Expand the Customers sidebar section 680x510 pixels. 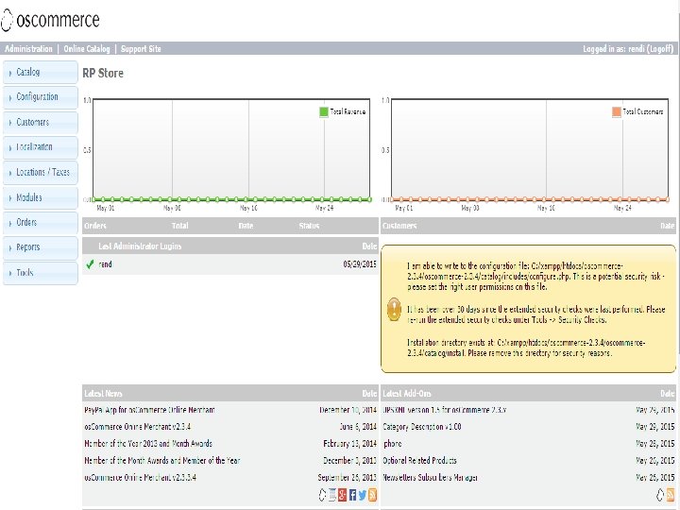click(x=41, y=122)
